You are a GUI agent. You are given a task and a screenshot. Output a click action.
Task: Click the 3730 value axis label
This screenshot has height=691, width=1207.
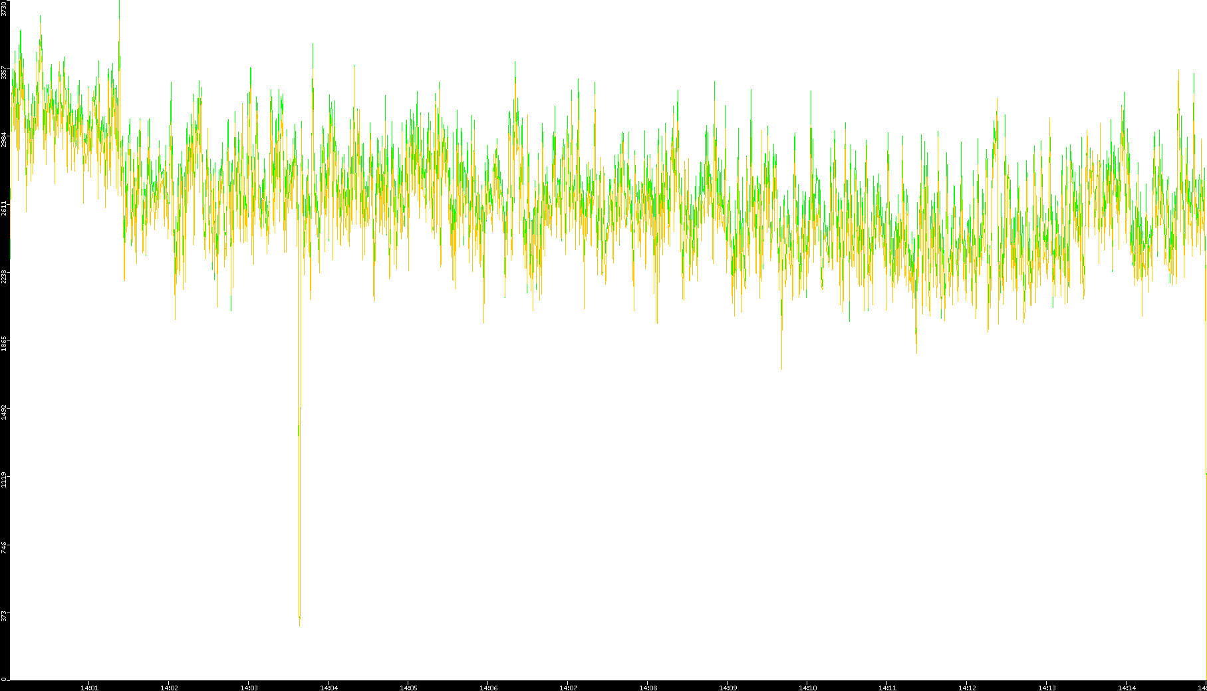[x=5, y=9]
